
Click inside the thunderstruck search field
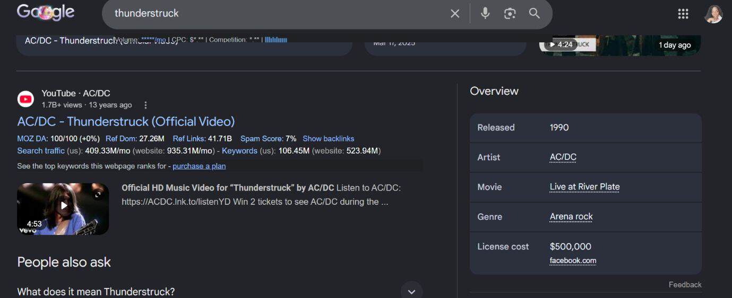tap(276, 13)
